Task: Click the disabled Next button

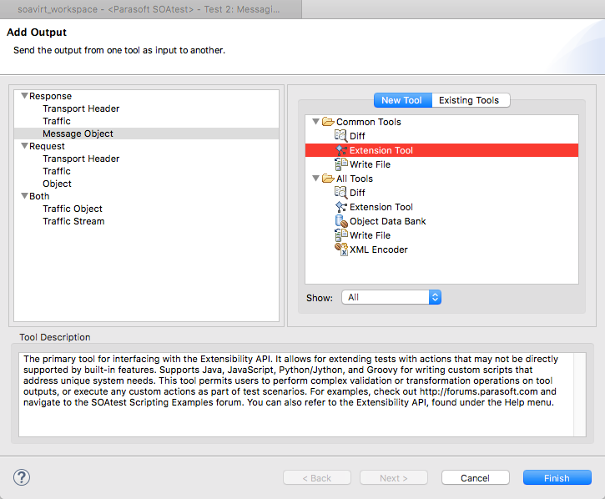Action: point(394,478)
